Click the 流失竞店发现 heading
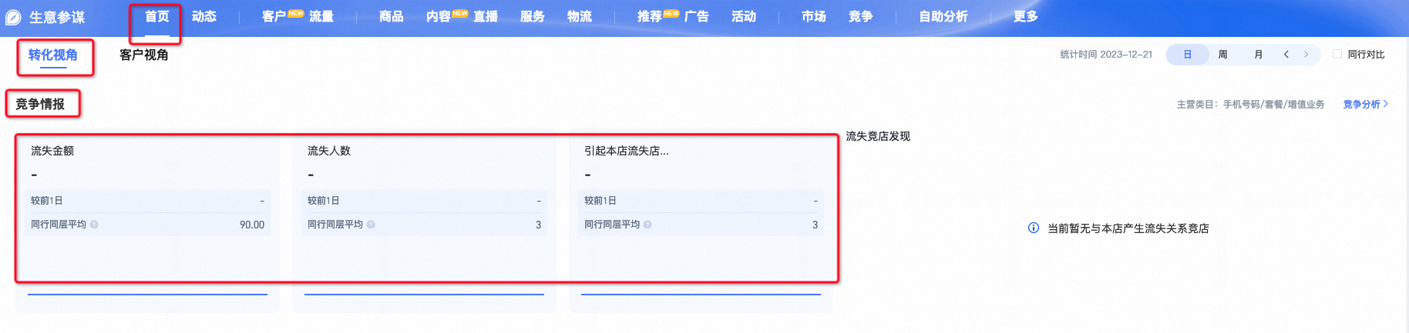Image resolution: width=1409 pixels, height=333 pixels. [878, 136]
